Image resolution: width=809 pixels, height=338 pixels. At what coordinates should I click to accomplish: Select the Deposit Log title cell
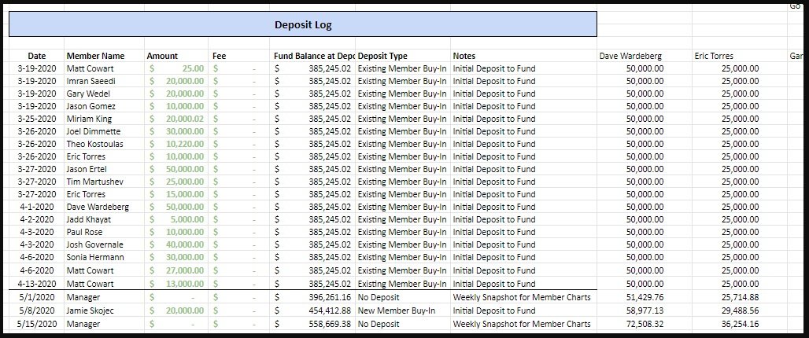[x=303, y=24]
